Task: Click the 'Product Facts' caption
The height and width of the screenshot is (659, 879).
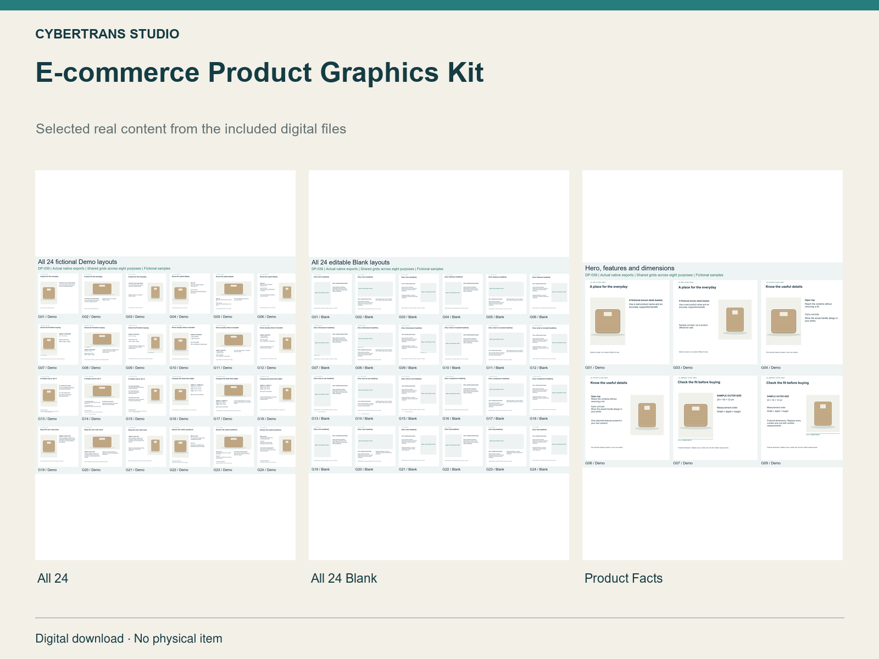Action: pyautogui.click(x=624, y=578)
